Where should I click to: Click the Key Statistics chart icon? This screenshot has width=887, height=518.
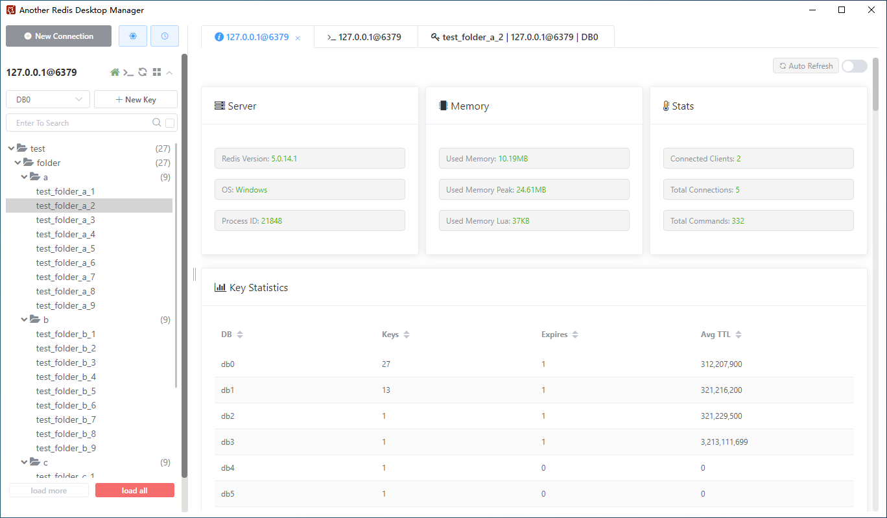click(220, 287)
